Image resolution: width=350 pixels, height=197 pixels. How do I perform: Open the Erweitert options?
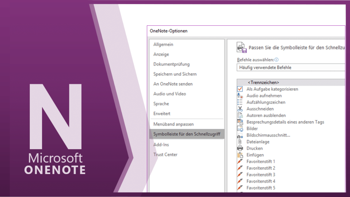click(162, 114)
